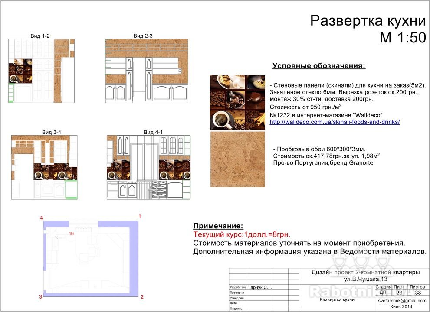This screenshot has width=430, height=312.
Task: Click the line starting 'Дополнительная информация указана'
Action: tap(310, 251)
